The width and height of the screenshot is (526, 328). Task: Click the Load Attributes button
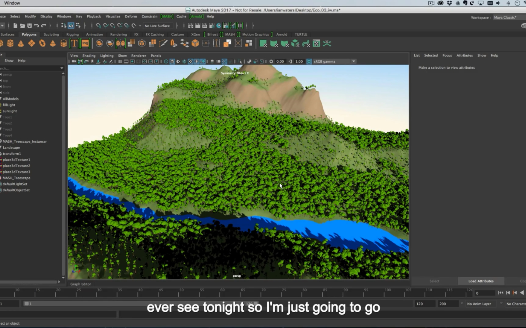coord(481,281)
